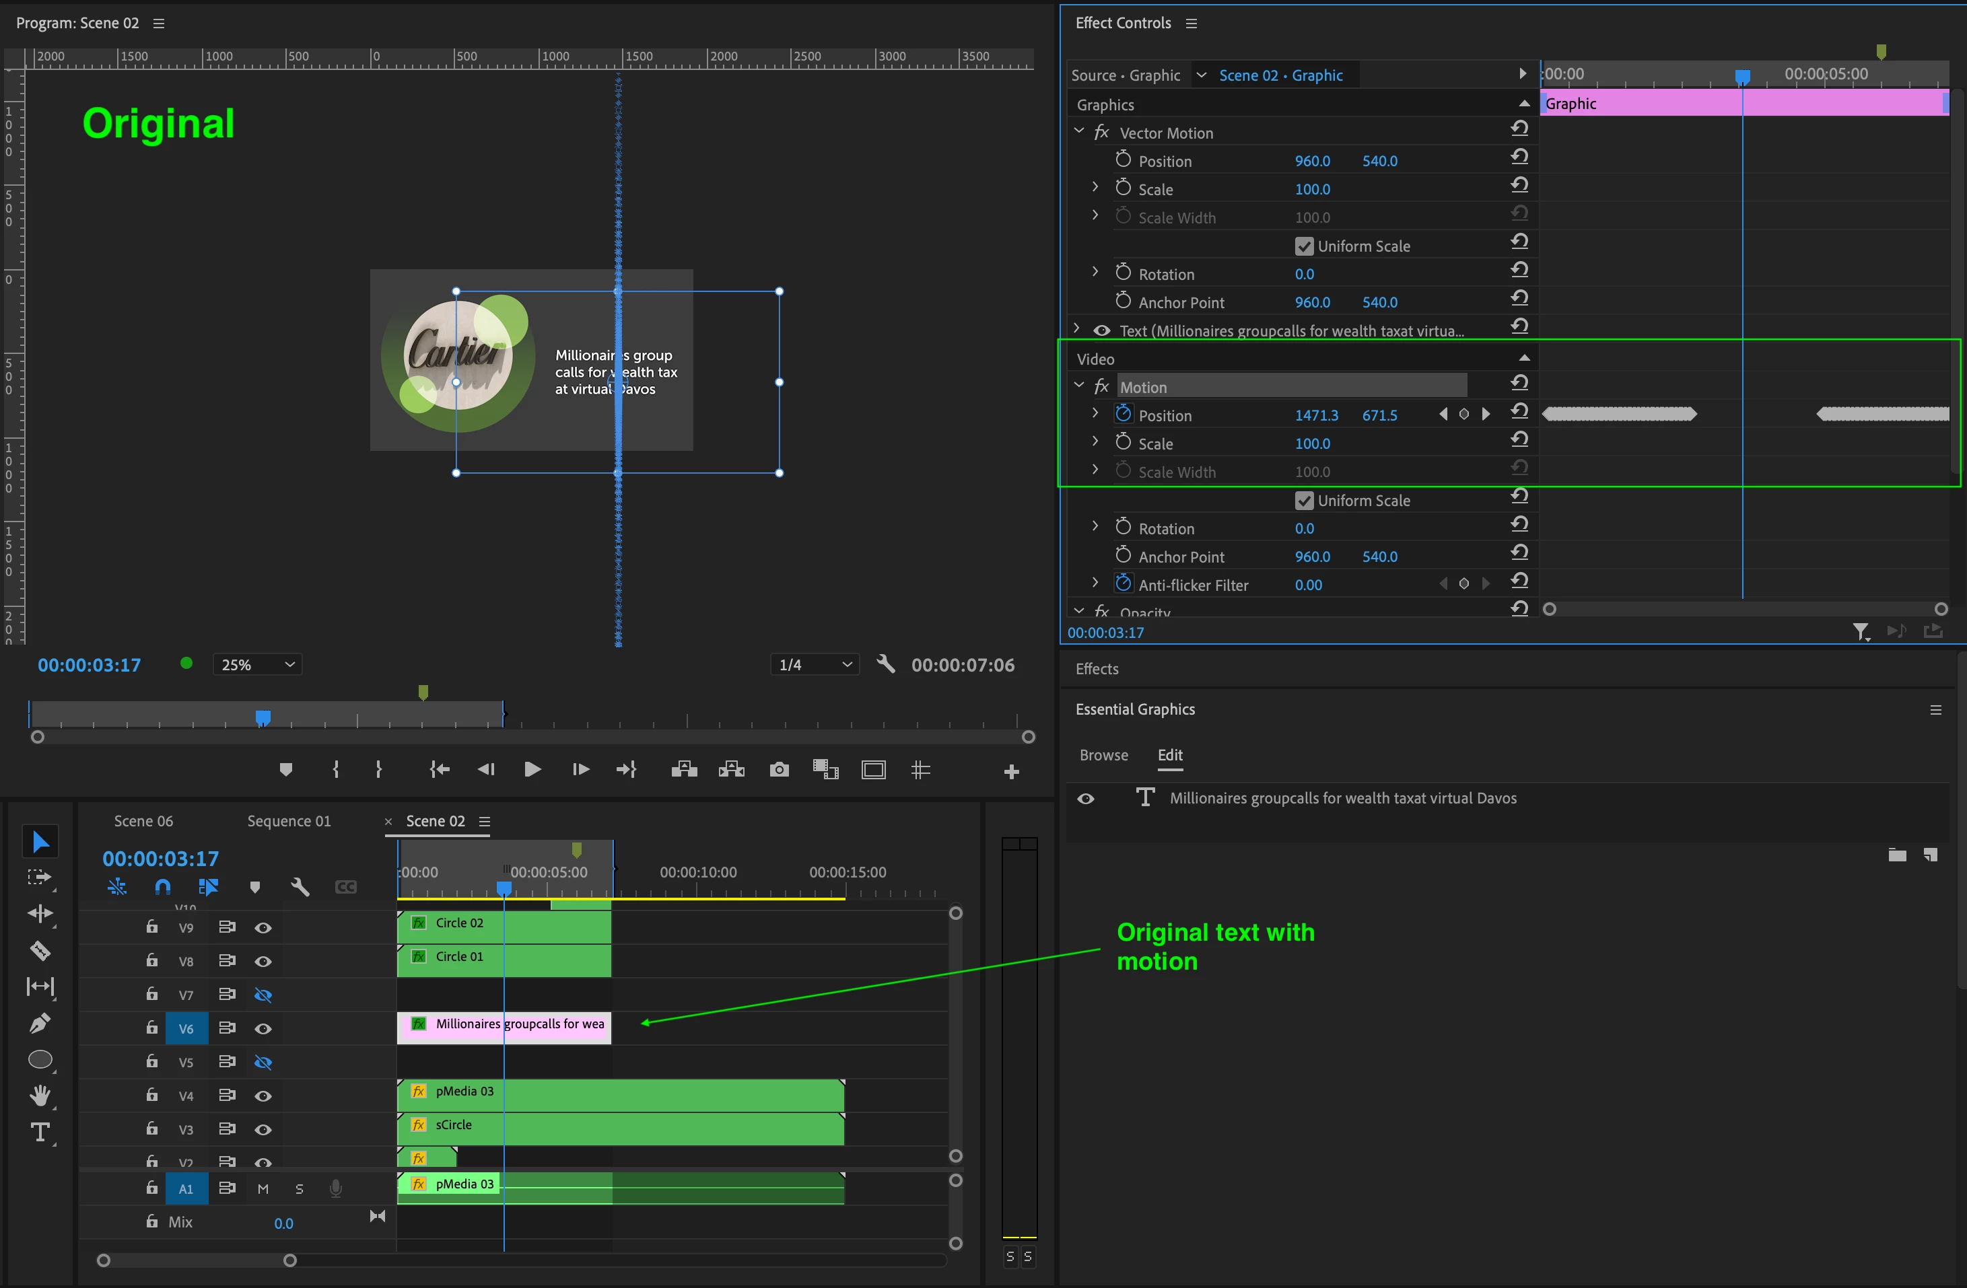The width and height of the screenshot is (1967, 1288).
Task: Hide the Millionaires text layer in Essential Graphics
Action: pos(1086,798)
